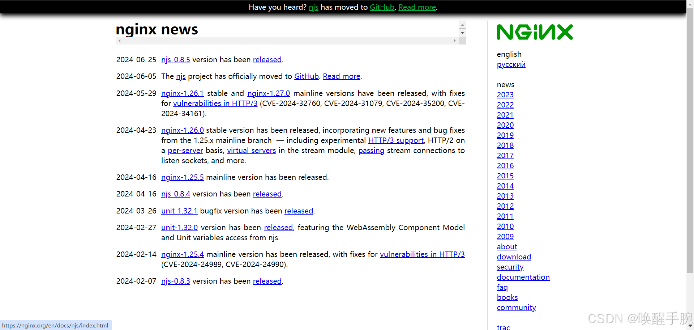Viewport: 694px width, 330px height.
Task: Open njs link in 2024-06-05 entry
Action: click(181, 76)
